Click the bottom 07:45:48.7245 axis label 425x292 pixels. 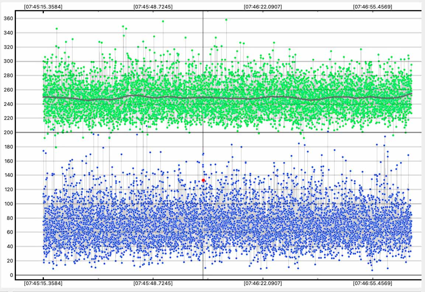coord(152,284)
